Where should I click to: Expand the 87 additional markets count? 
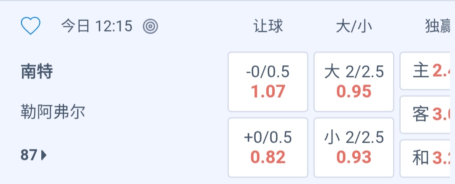coord(29,155)
